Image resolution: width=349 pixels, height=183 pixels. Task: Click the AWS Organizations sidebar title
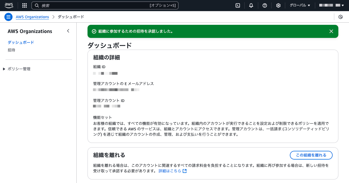click(x=30, y=31)
